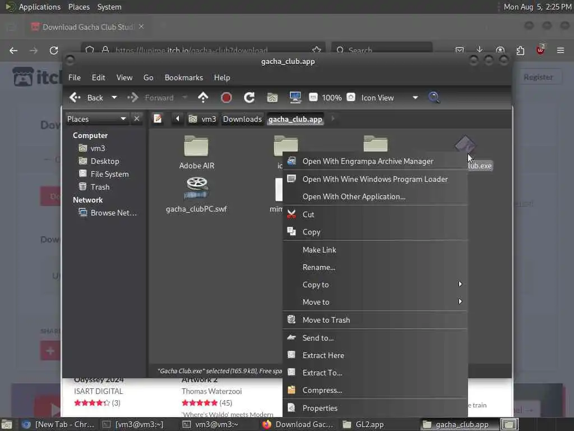
Task: Choose Open With Wine Windows Program Loader
Action: tap(375, 179)
